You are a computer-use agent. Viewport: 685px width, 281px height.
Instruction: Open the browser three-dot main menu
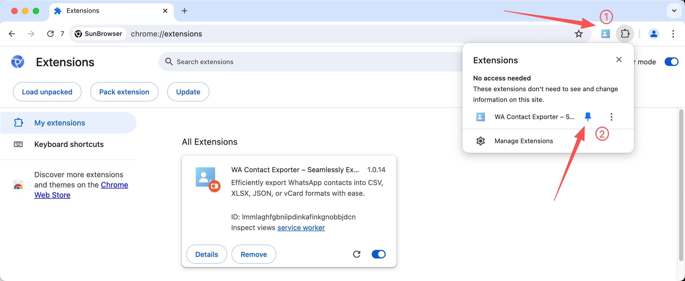point(673,34)
